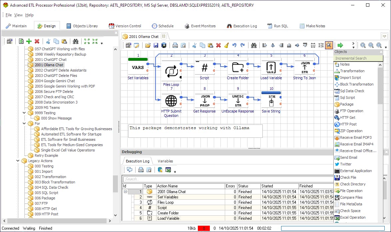Select the Files Loop node on canvas
This screenshot has height=232, width=391.
[x=171, y=71]
